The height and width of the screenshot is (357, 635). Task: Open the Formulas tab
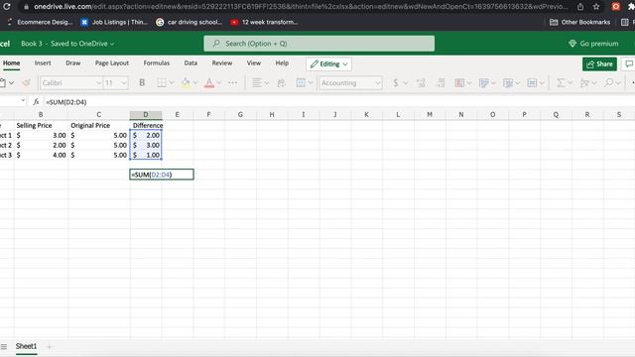pos(157,63)
